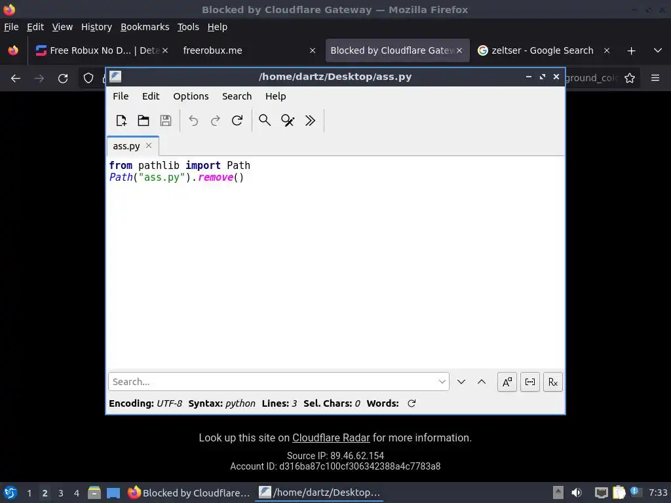This screenshot has height=503, width=671.
Task: Open Firefox File menu
Action: coord(11,27)
